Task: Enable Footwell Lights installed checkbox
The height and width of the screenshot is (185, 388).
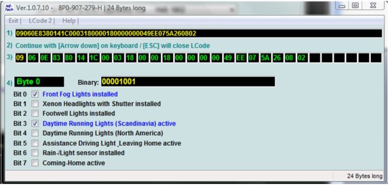Action: (x=35, y=113)
